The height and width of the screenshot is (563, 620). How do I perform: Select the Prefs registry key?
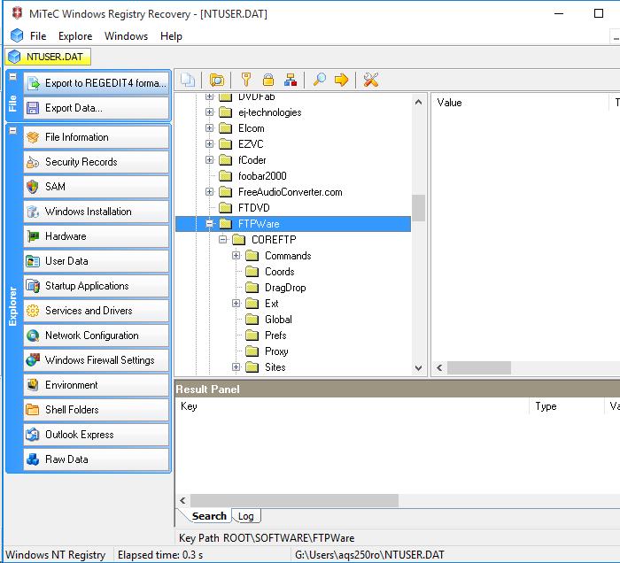275,335
